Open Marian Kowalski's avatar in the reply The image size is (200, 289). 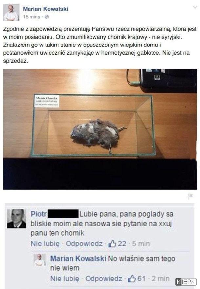[40, 260]
